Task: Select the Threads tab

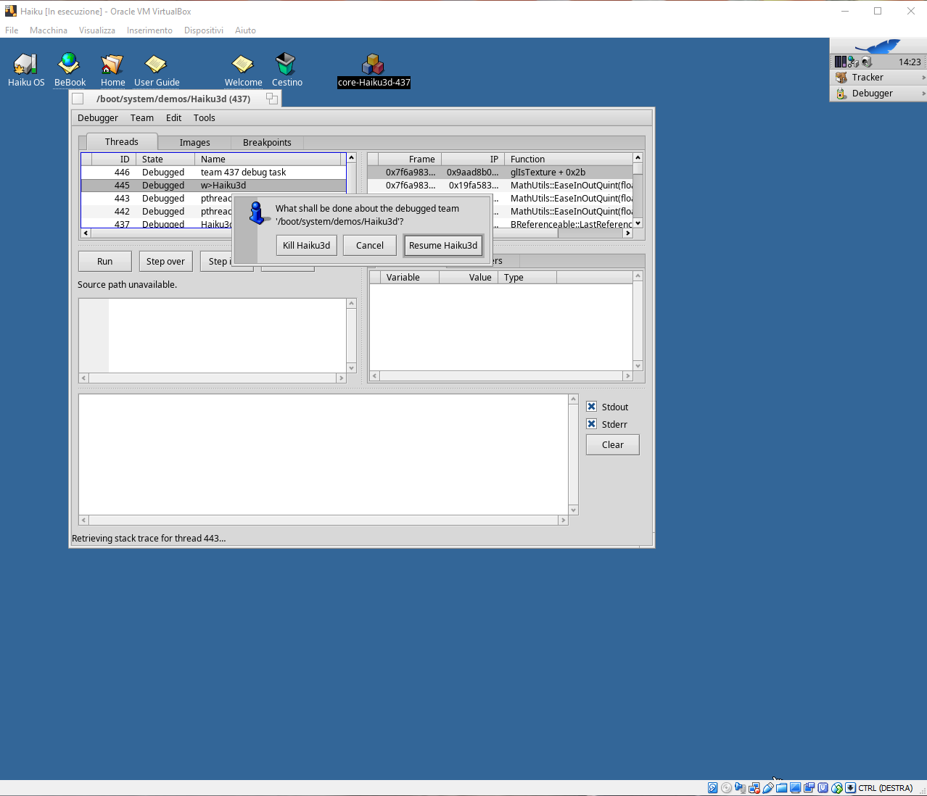Action: tap(122, 142)
